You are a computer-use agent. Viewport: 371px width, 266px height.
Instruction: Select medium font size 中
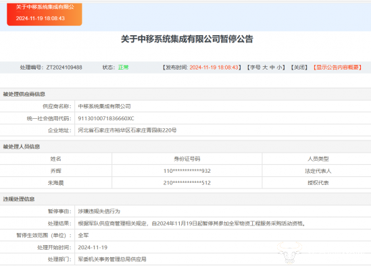tap(272, 68)
